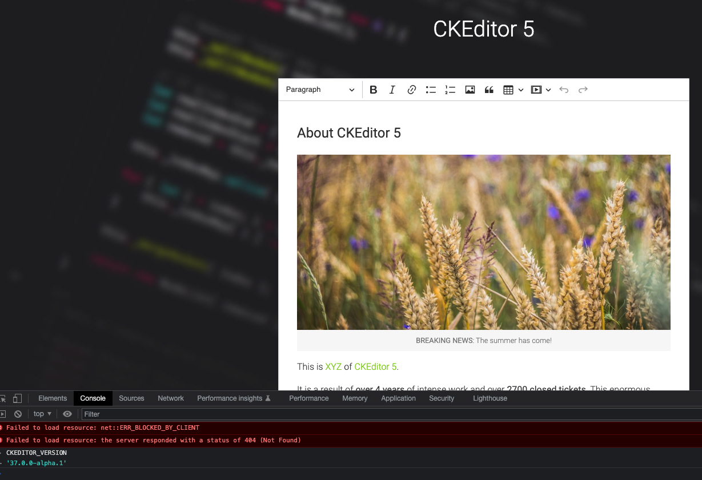This screenshot has height=480, width=702.
Task: Follow the green XYZ link
Action: tap(333, 366)
